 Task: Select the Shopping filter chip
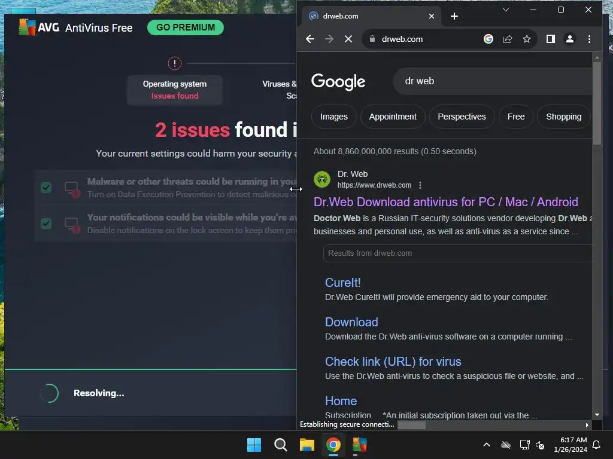pyautogui.click(x=563, y=117)
